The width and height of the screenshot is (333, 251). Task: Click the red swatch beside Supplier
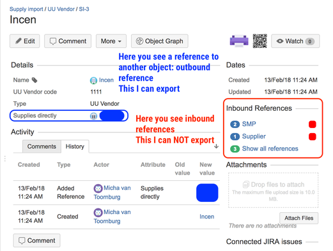[313, 136]
